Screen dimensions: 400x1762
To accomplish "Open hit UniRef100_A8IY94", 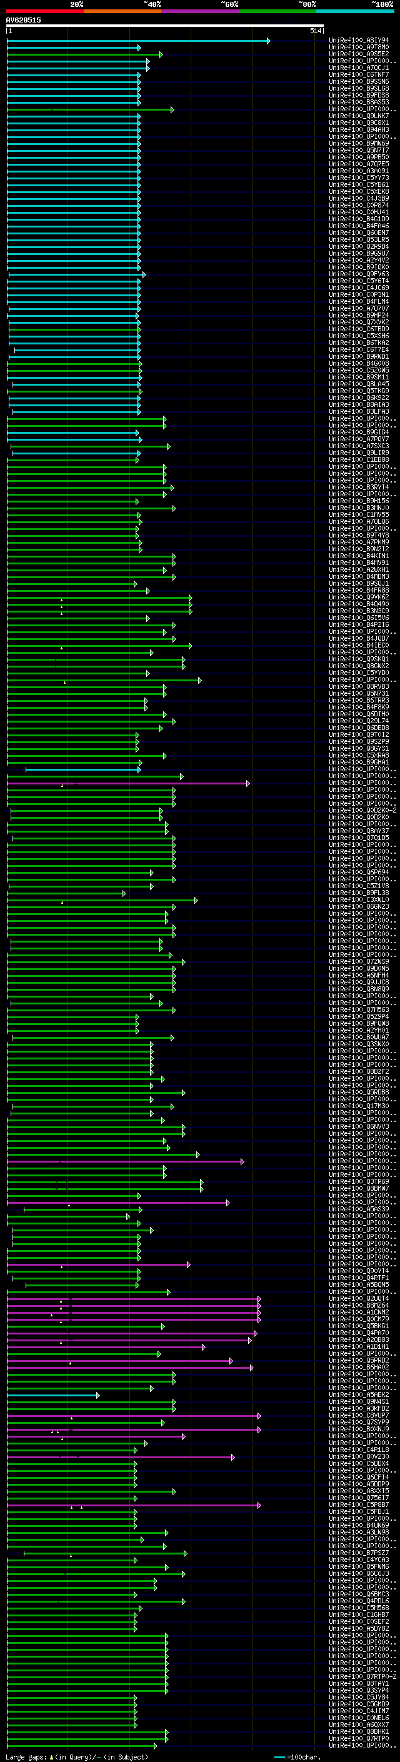I will click(358, 41).
